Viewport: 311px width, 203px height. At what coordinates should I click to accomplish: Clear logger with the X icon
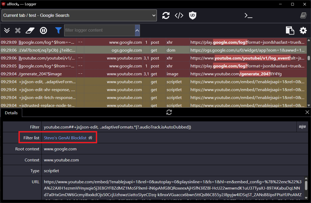tap(18, 31)
